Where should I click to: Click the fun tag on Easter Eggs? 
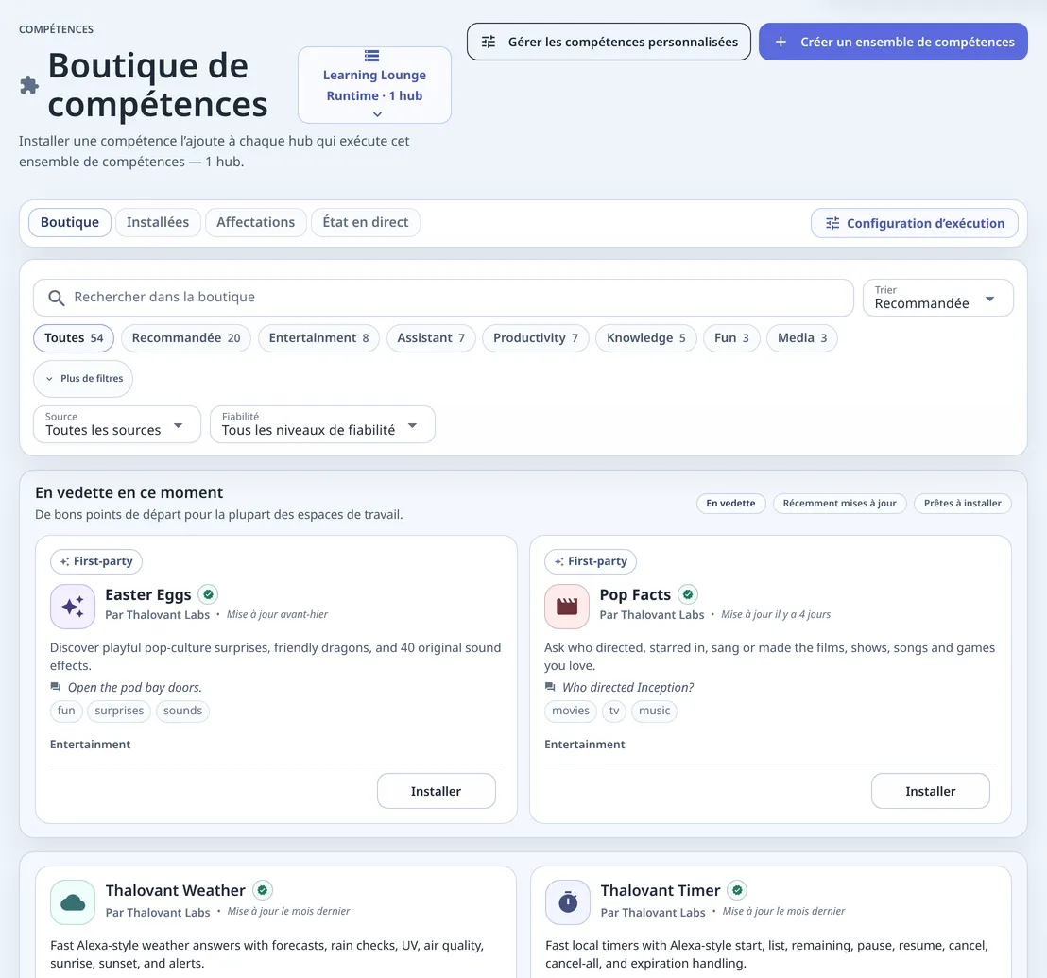point(66,711)
